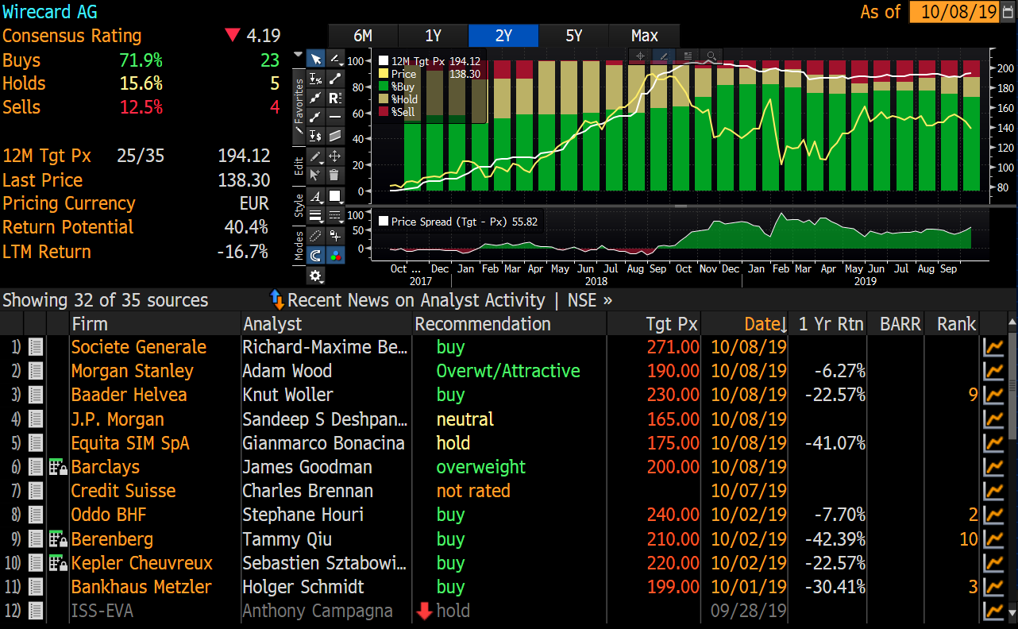Image resolution: width=1018 pixels, height=629 pixels.
Task: Collapse the chart toolbar with top triangle
Action: pos(298,55)
